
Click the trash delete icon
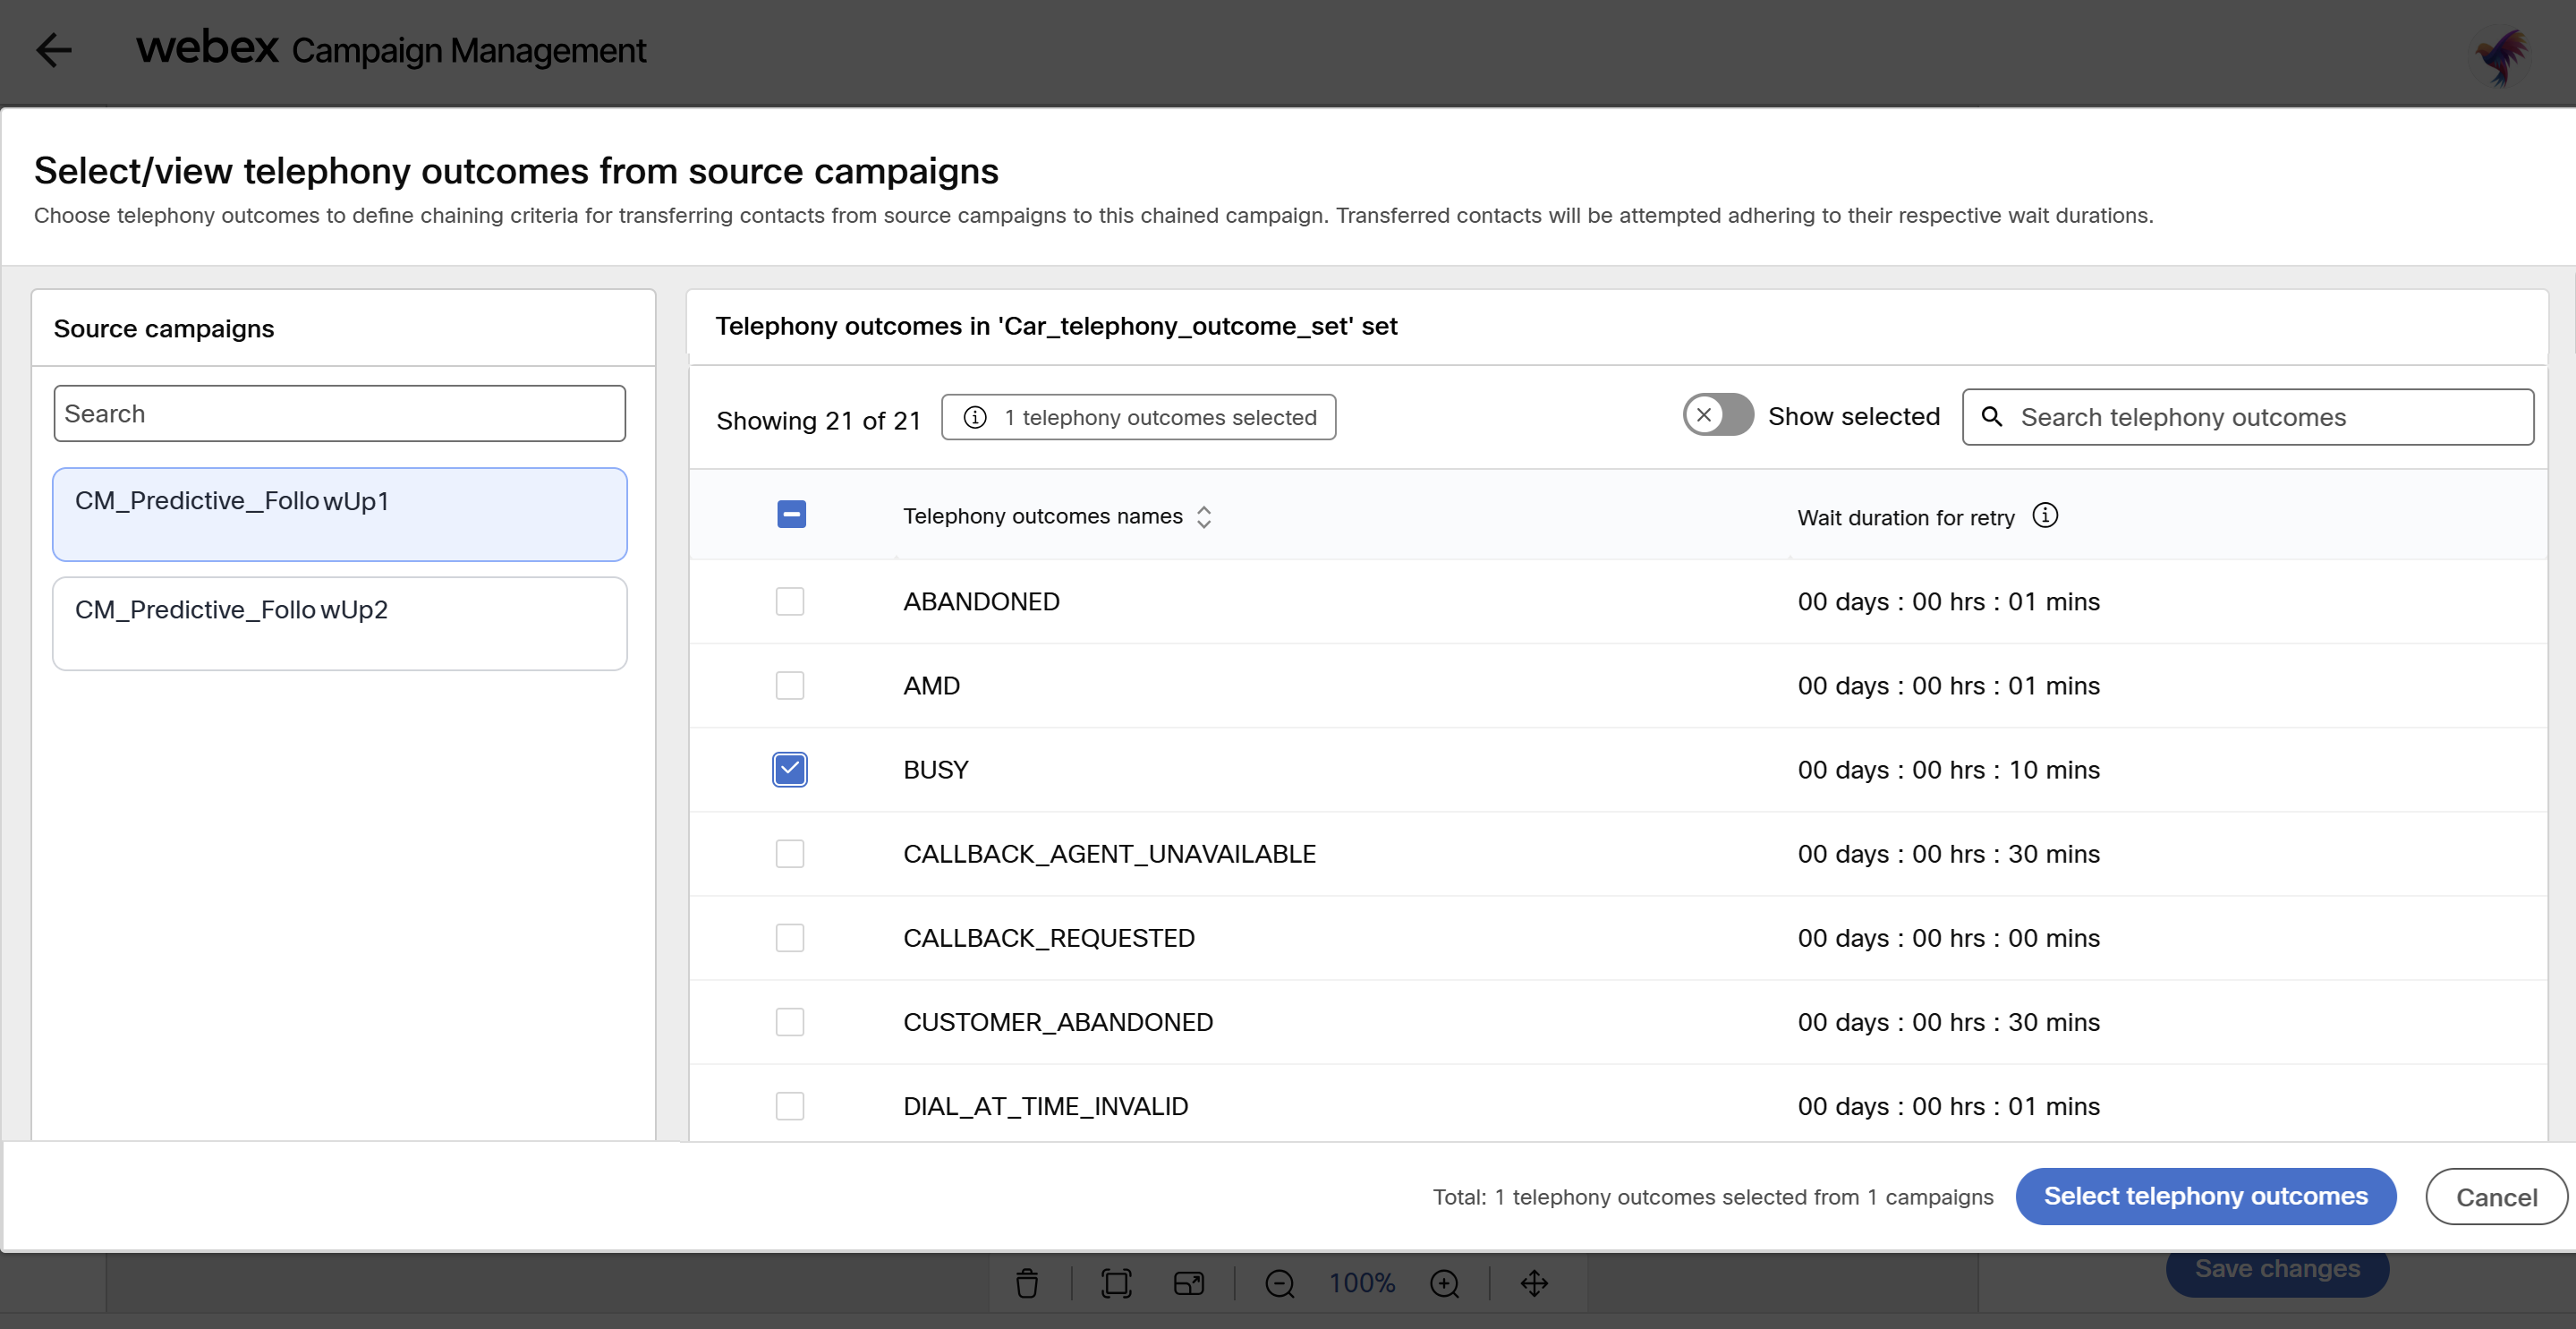[1027, 1283]
